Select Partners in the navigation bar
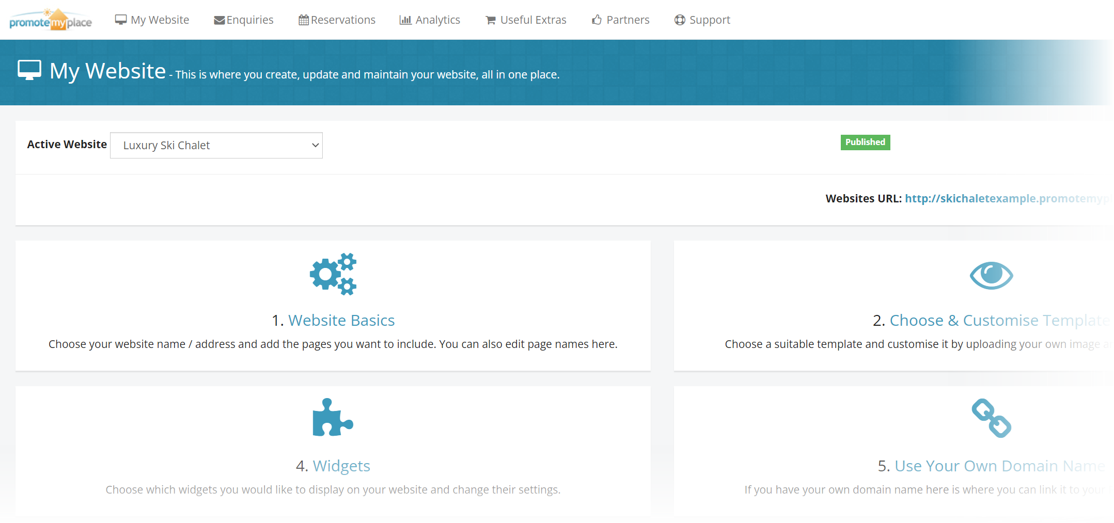 click(620, 20)
